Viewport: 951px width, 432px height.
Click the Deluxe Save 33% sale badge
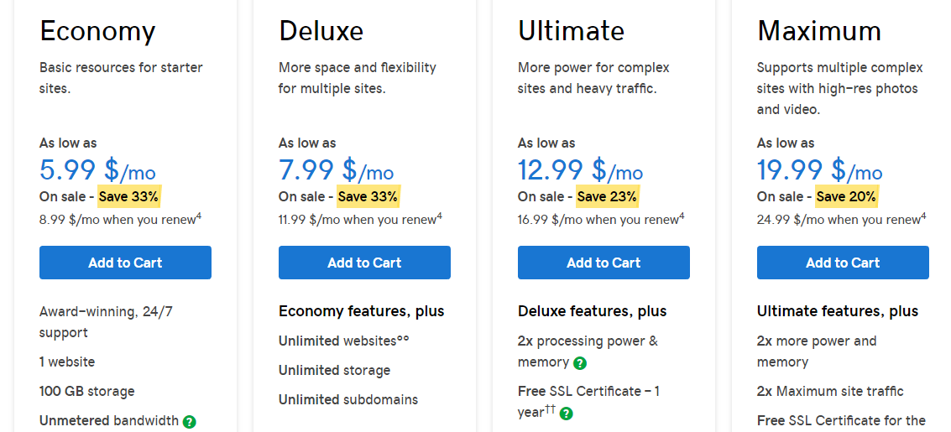click(x=368, y=196)
